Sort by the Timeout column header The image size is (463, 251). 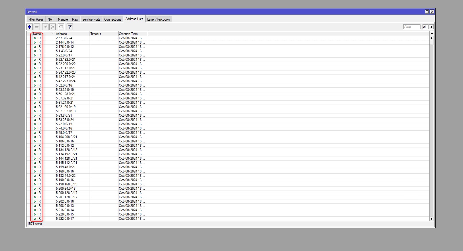click(x=104, y=34)
